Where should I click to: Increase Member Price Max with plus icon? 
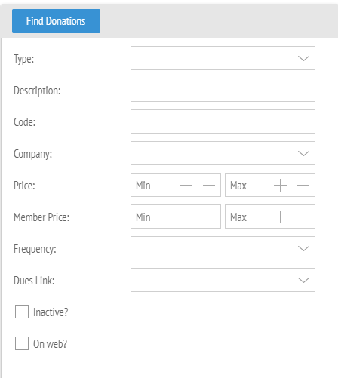[x=280, y=217]
